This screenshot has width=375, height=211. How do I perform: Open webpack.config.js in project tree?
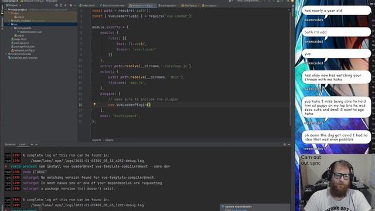click(x=23, y=50)
